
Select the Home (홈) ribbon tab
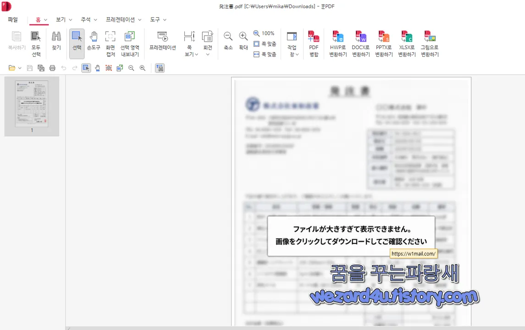click(39, 20)
